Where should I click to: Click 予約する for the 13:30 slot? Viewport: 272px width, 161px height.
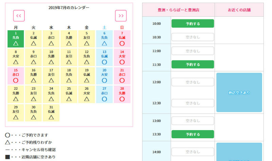pos(192,134)
